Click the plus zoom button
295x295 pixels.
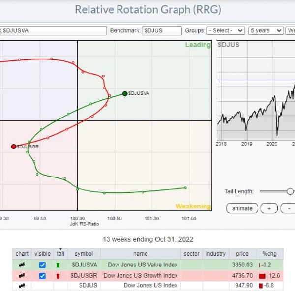coord(269,208)
